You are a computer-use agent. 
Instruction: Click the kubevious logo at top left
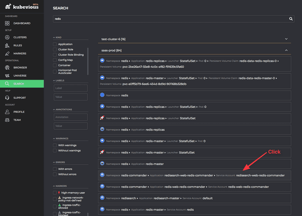pyautogui.click(x=21, y=6)
